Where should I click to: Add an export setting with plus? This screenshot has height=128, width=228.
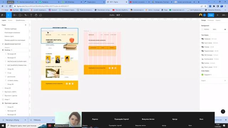225,81
